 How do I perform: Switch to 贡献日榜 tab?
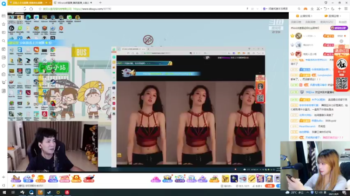pyautogui.click(x=296, y=22)
